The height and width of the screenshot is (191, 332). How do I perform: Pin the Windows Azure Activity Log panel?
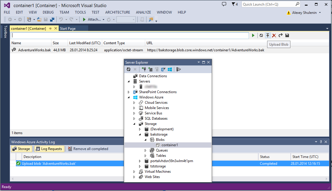click(x=321, y=142)
